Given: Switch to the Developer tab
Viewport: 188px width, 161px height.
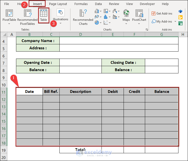Looking at the screenshot, I should click(x=147, y=4).
